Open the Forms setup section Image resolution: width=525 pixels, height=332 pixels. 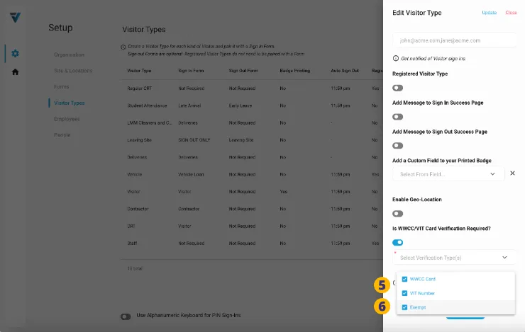point(62,86)
